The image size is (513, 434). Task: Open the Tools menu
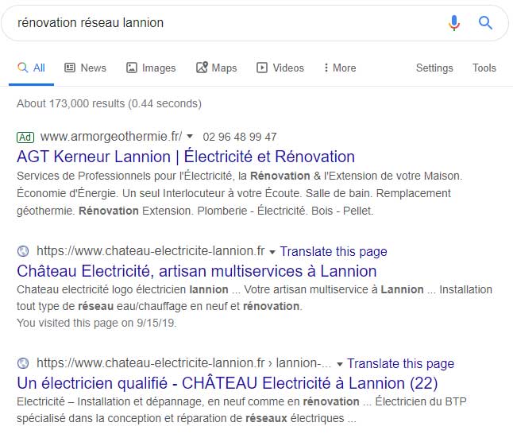point(484,68)
